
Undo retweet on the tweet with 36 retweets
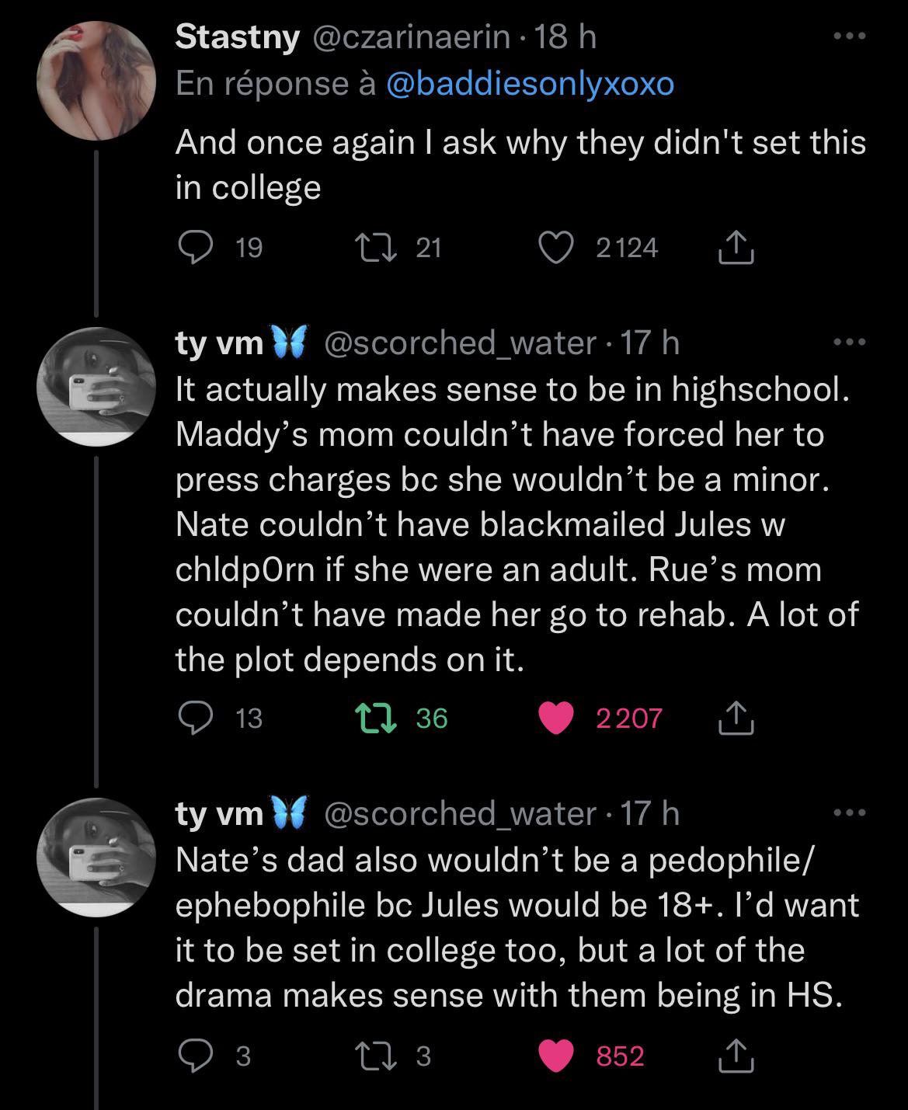[x=376, y=718]
